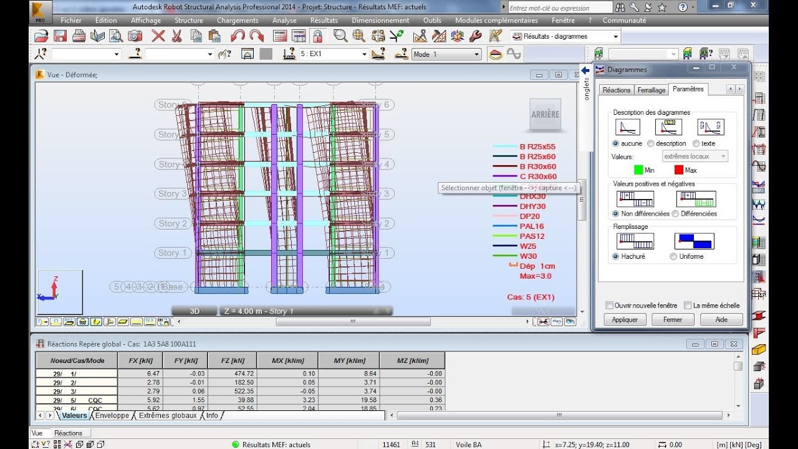The width and height of the screenshot is (798, 449).
Task: Enable the 'Ouvrir nouvelle fenêtre' checkbox
Action: point(610,306)
